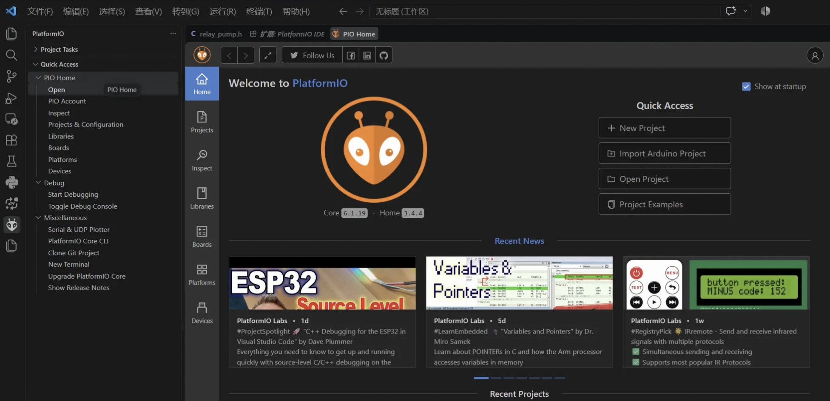The image size is (830, 401).
Task: Collapse the PIO Home tree node
Action: tap(38, 78)
